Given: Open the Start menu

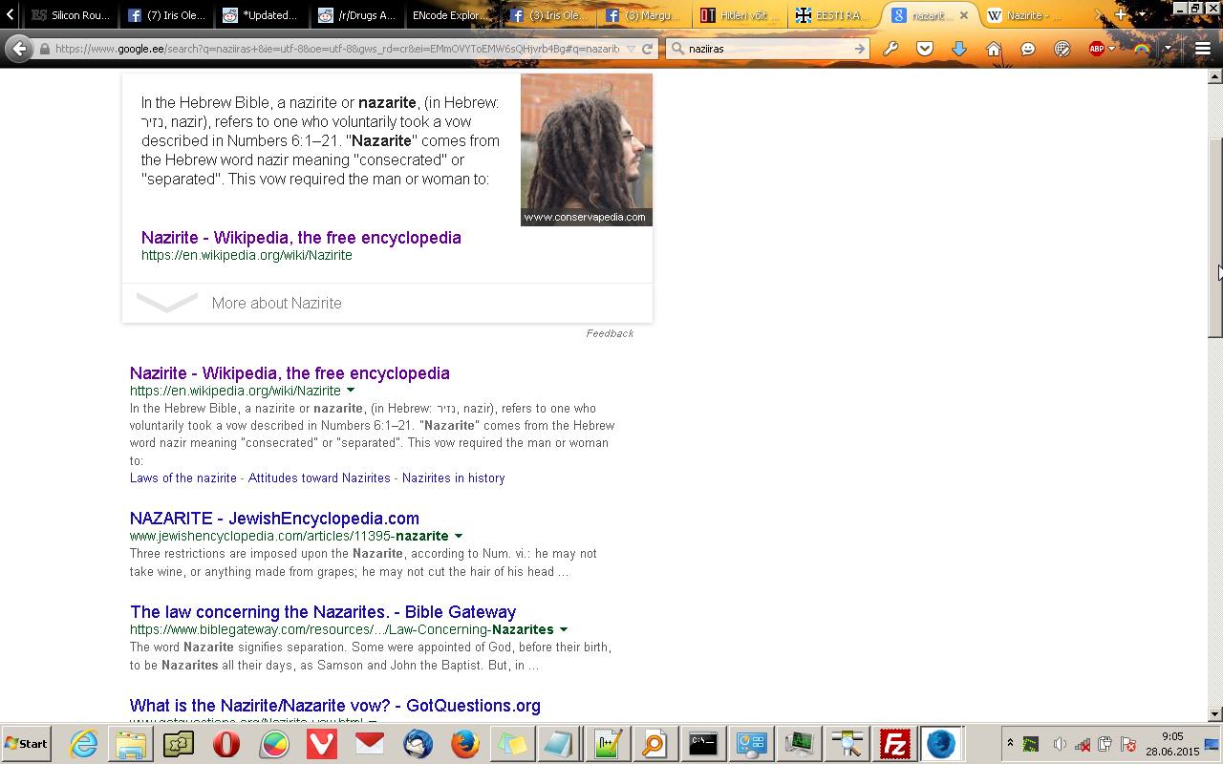Looking at the screenshot, I should coord(26,743).
